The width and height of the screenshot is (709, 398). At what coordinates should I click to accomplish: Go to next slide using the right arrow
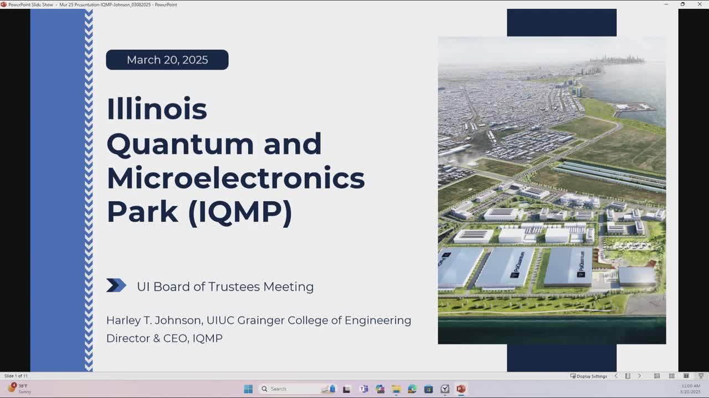tap(639, 376)
